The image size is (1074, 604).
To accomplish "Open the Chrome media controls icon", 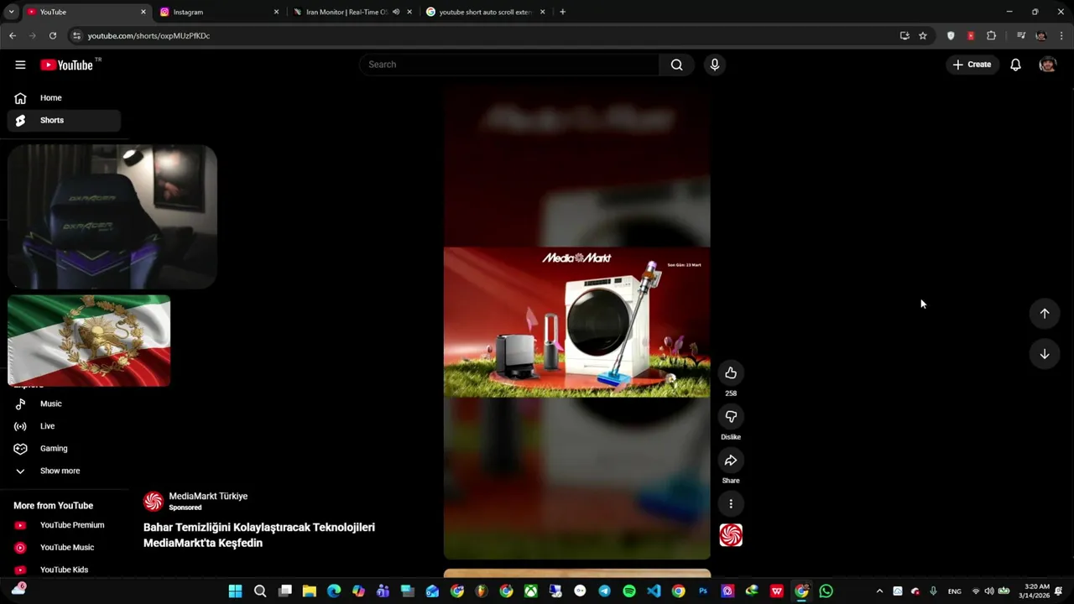I will [1020, 36].
